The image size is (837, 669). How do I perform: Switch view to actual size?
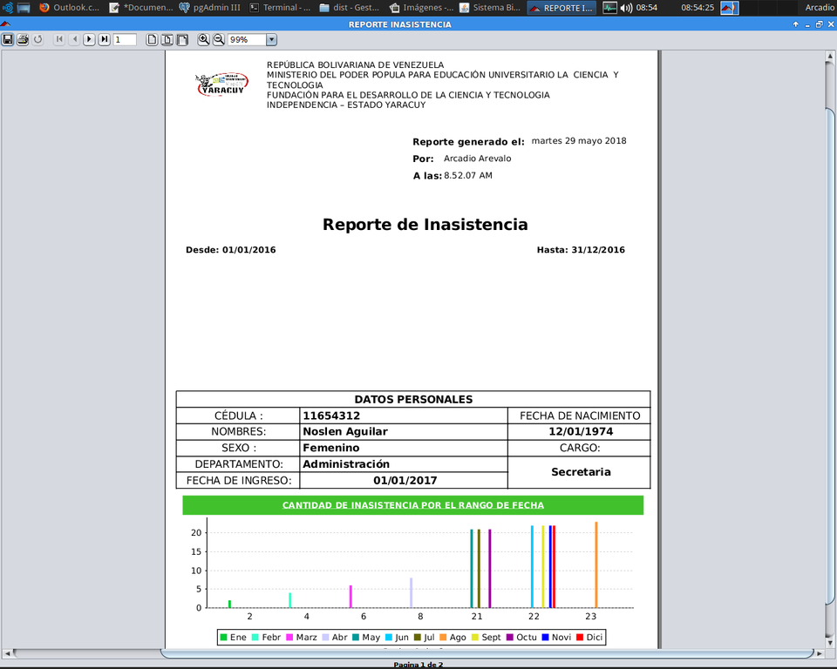tap(152, 39)
